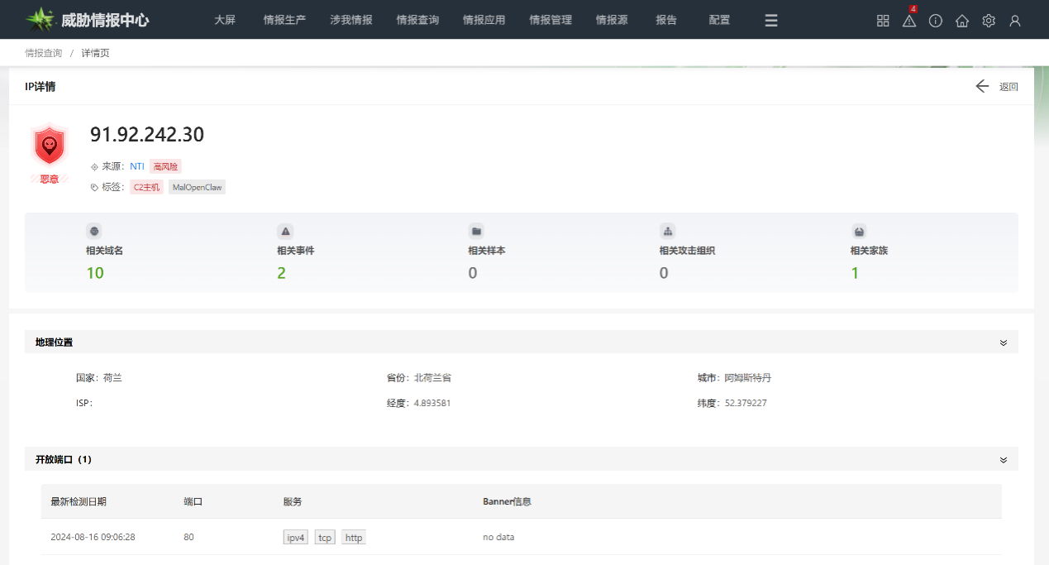Click the home icon in the header
This screenshot has width=1049, height=565.
[x=961, y=21]
